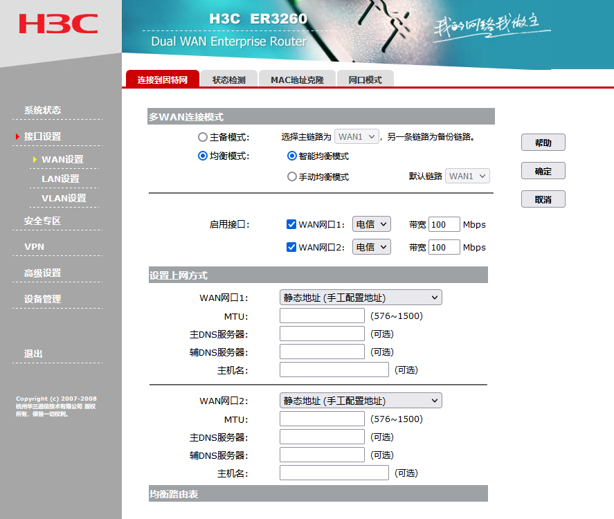Screen dimensions: 614x519
Task: Open the 选择主链路为 WAN1 dropdown
Action: pyautogui.click(x=356, y=136)
